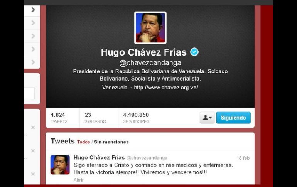Expand the topmost dark sidebar chevron
297x187 pixels.
33,10
